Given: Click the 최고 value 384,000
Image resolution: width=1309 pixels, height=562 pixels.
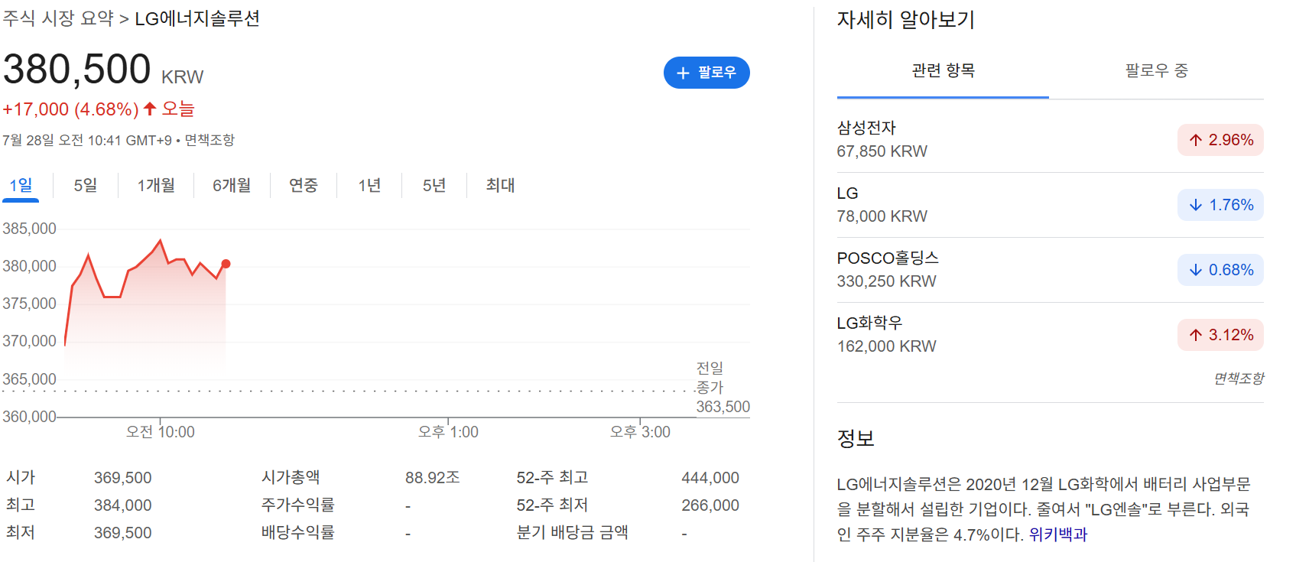Looking at the screenshot, I should point(123,505).
